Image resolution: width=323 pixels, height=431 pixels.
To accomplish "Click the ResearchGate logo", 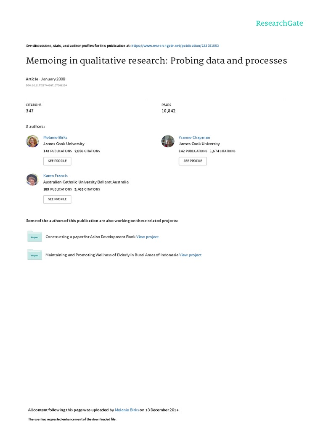I will 279,24.
